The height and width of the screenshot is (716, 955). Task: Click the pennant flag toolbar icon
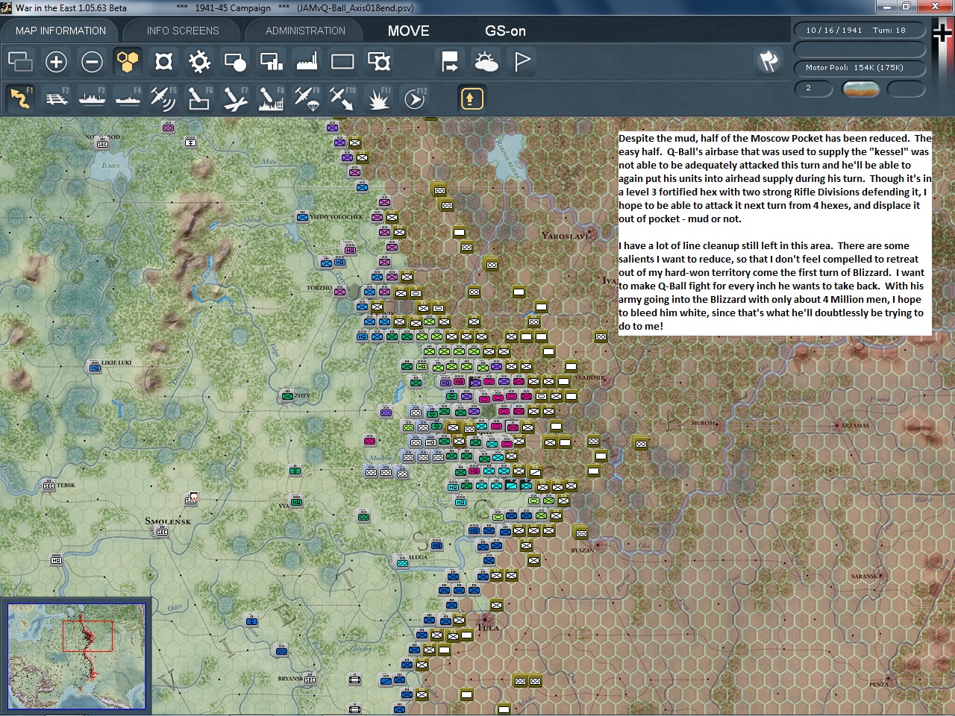522,61
